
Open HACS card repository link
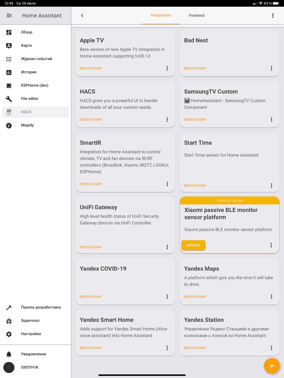click(x=91, y=120)
